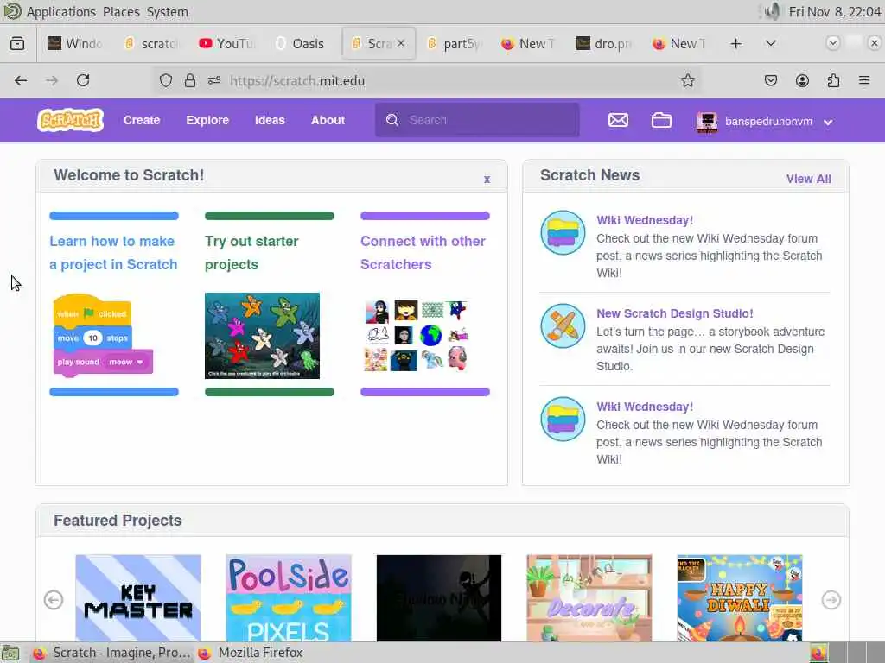Switch to the Oasis tab

tap(302, 43)
